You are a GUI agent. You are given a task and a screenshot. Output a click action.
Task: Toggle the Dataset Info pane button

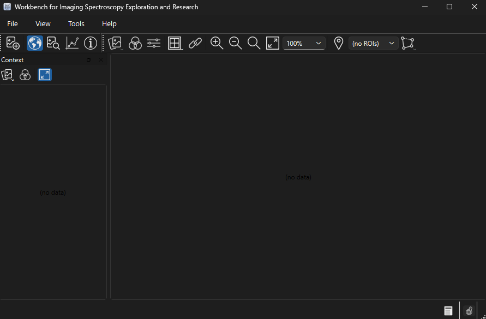pyautogui.click(x=91, y=43)
